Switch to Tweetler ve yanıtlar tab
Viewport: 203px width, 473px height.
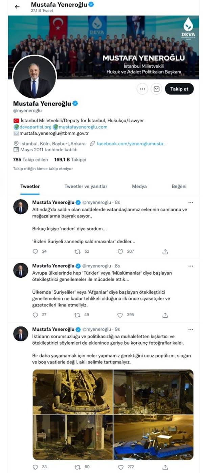pyautogui.click(x=86, y=186)
